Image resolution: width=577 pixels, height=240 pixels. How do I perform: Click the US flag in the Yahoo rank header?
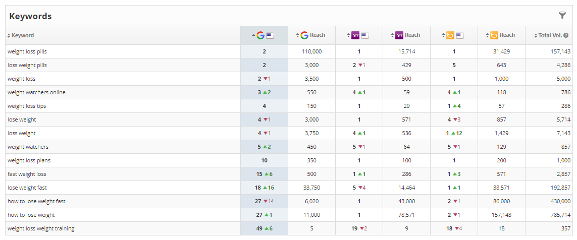point(365,35)
